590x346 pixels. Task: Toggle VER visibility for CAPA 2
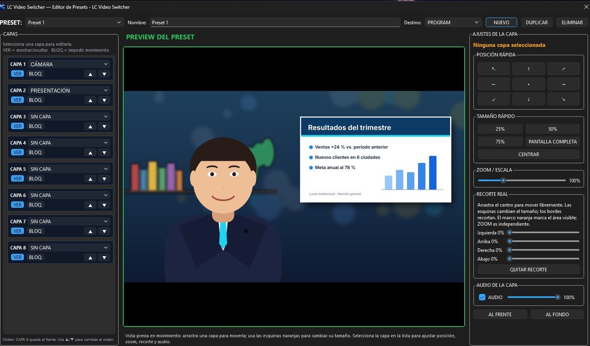click(18, 100)
